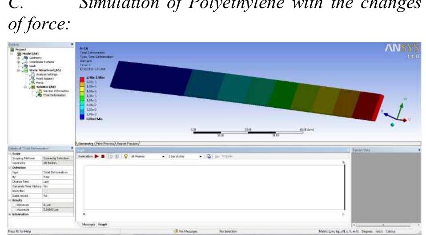Expand the Information section in Details
This screenshot has height=235, width=426.
click(10, 215)
